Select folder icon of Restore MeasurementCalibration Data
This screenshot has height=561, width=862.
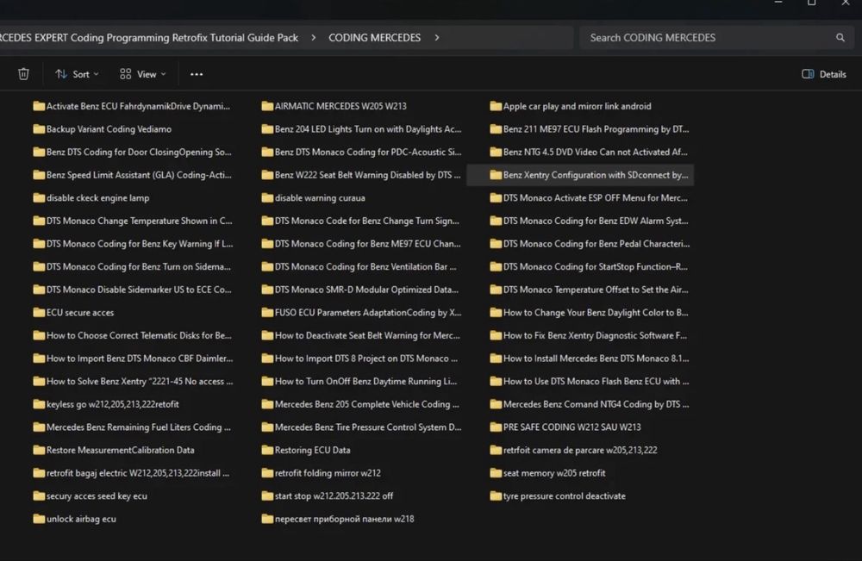click(39, 450)
